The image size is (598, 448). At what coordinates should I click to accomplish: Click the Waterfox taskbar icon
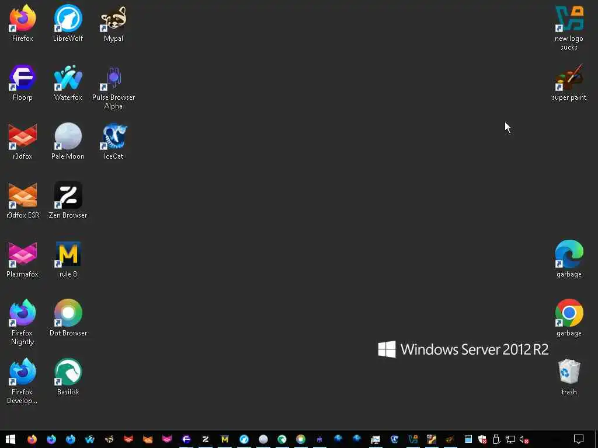pos(89,439)
